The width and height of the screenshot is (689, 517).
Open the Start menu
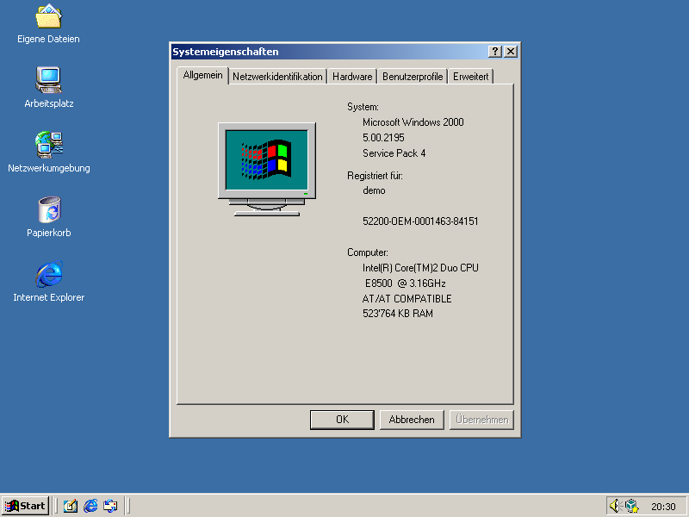(25, 506)
